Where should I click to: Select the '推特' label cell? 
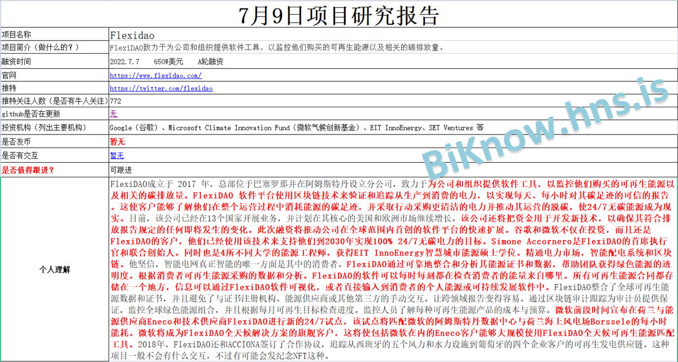[x=54, y=89]
